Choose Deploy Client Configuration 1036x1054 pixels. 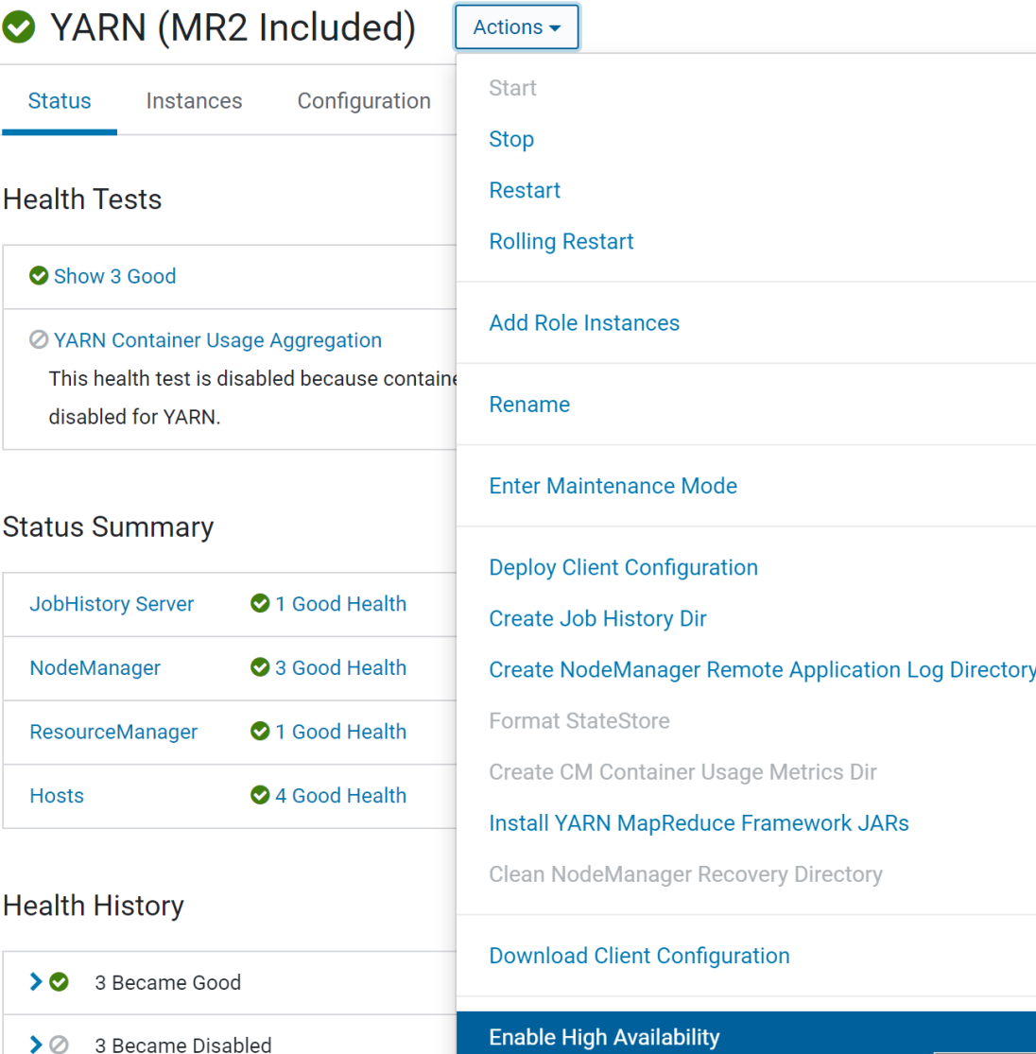(623, 567)
